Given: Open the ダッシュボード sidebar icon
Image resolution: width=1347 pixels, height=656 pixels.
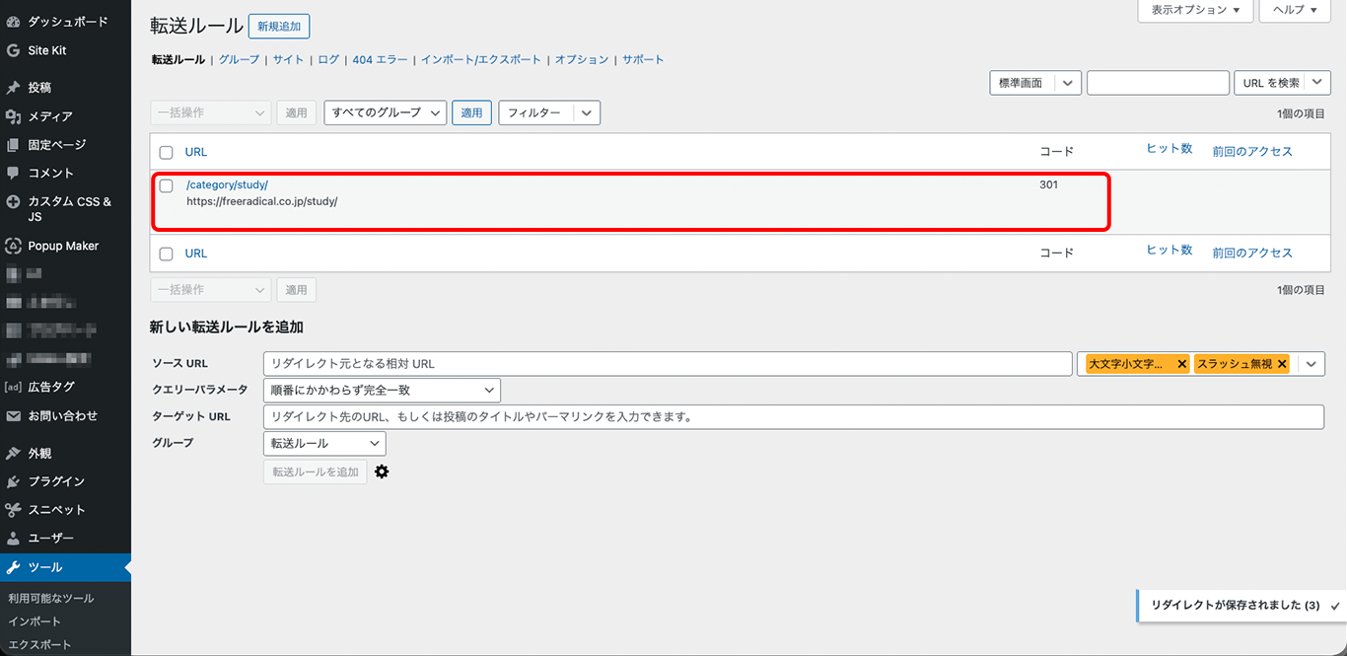Looking at the screenshot, I should (x=13, y=22).
